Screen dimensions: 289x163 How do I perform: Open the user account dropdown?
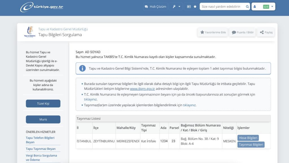click(263, 7)
